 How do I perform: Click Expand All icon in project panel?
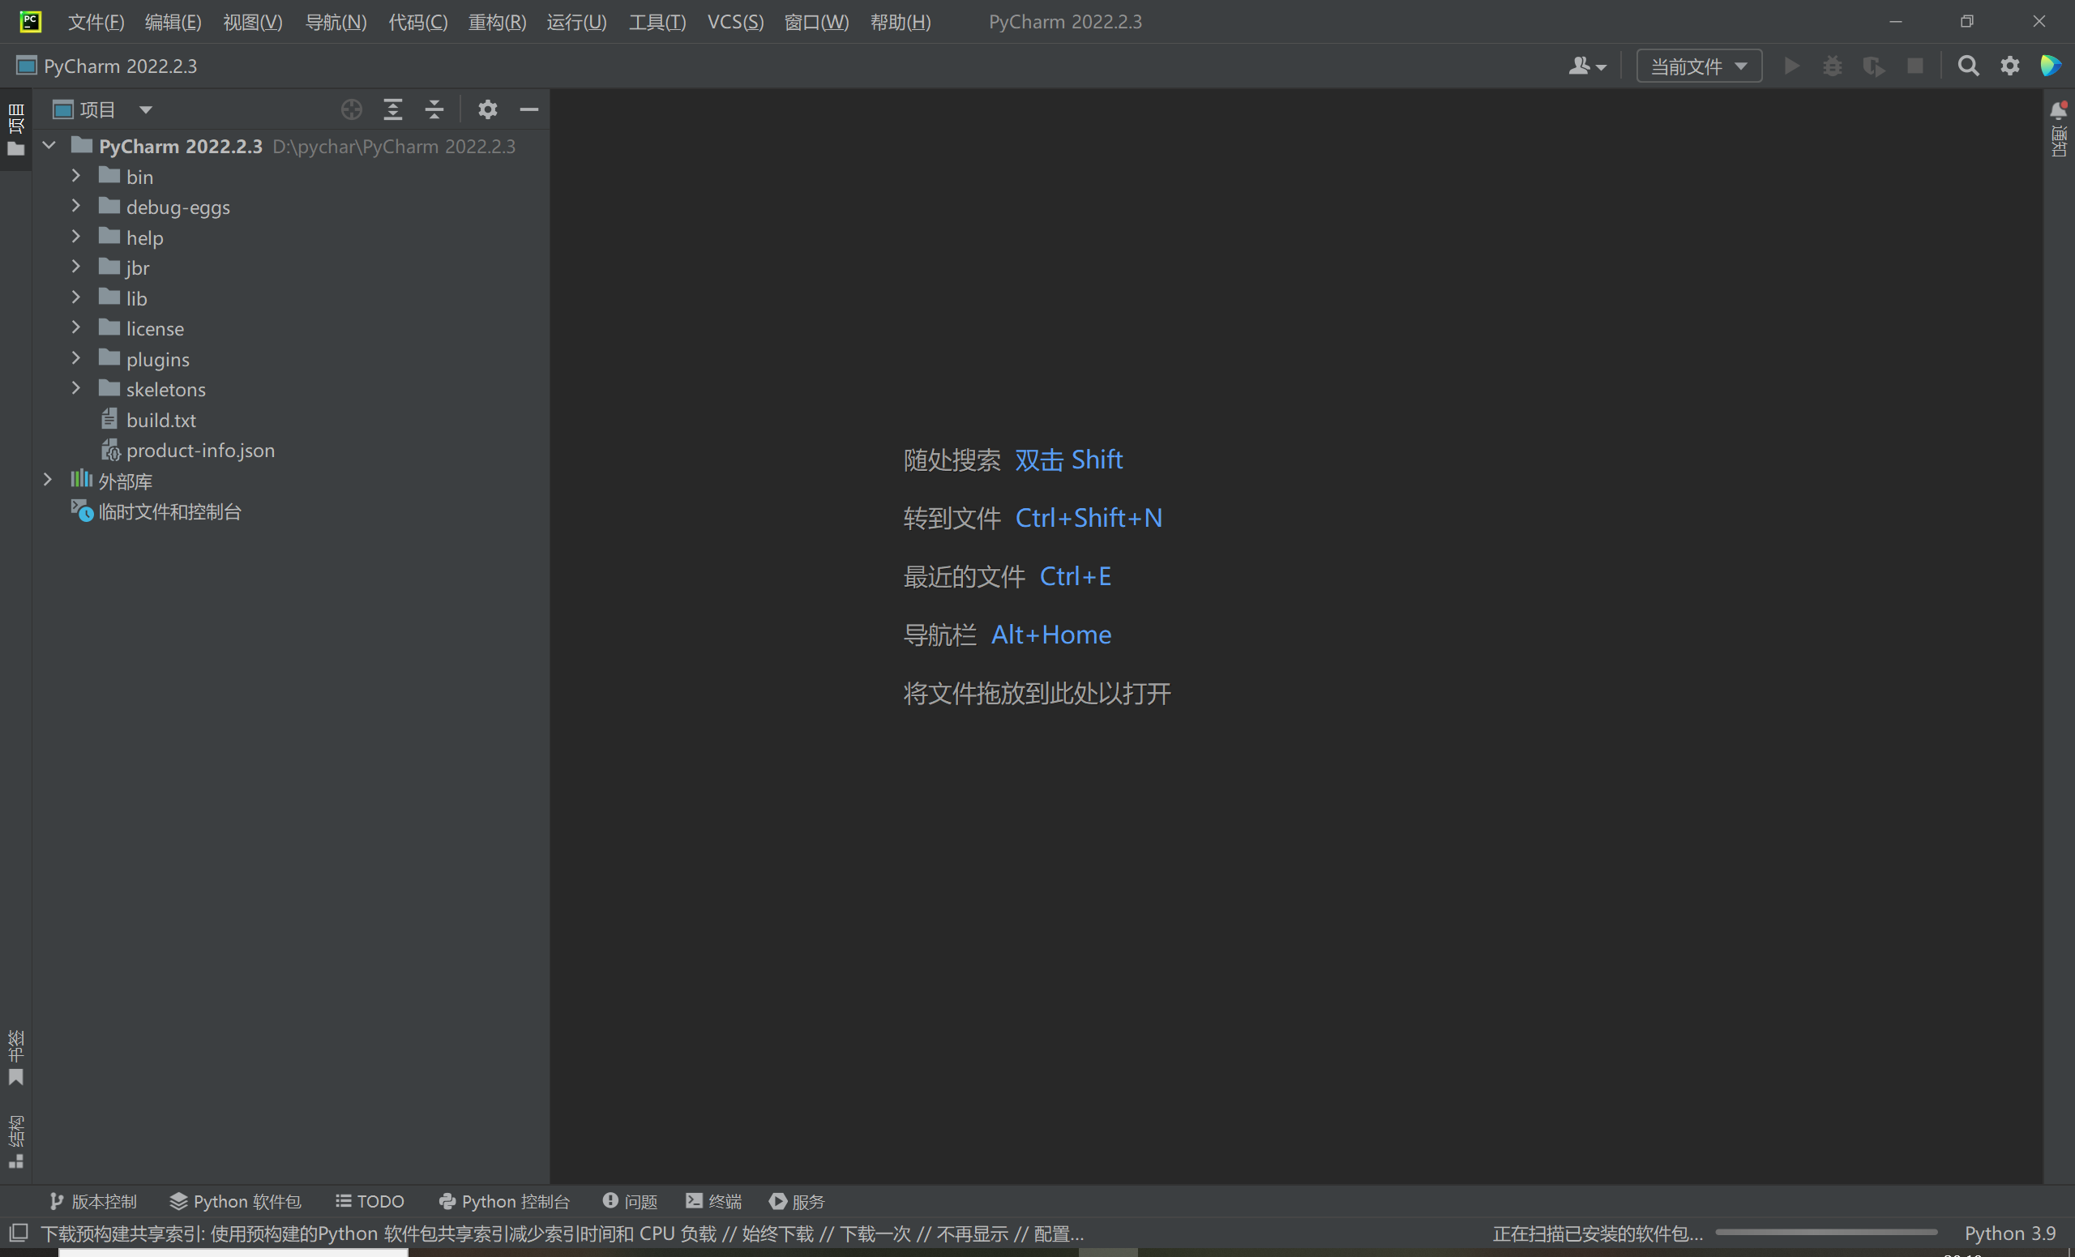click(x=393, y=109)
